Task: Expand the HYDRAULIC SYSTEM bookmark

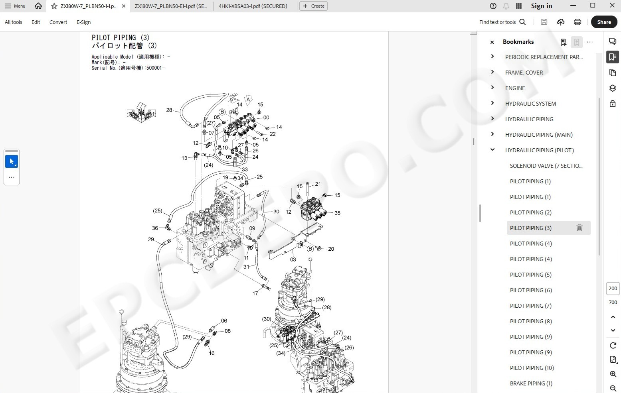Action: [x=492, y=103]
